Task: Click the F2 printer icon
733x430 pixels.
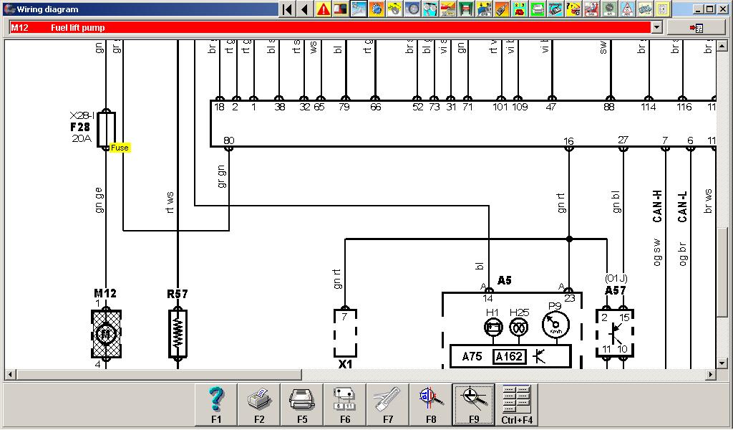Action: (x=259, y=405)
